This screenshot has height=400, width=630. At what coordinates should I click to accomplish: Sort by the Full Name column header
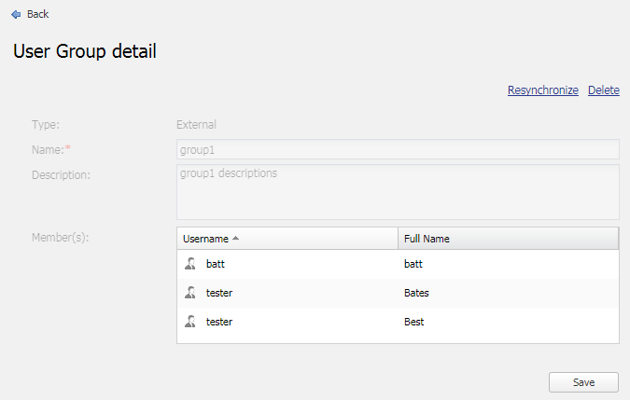click(x=427, y=239)
